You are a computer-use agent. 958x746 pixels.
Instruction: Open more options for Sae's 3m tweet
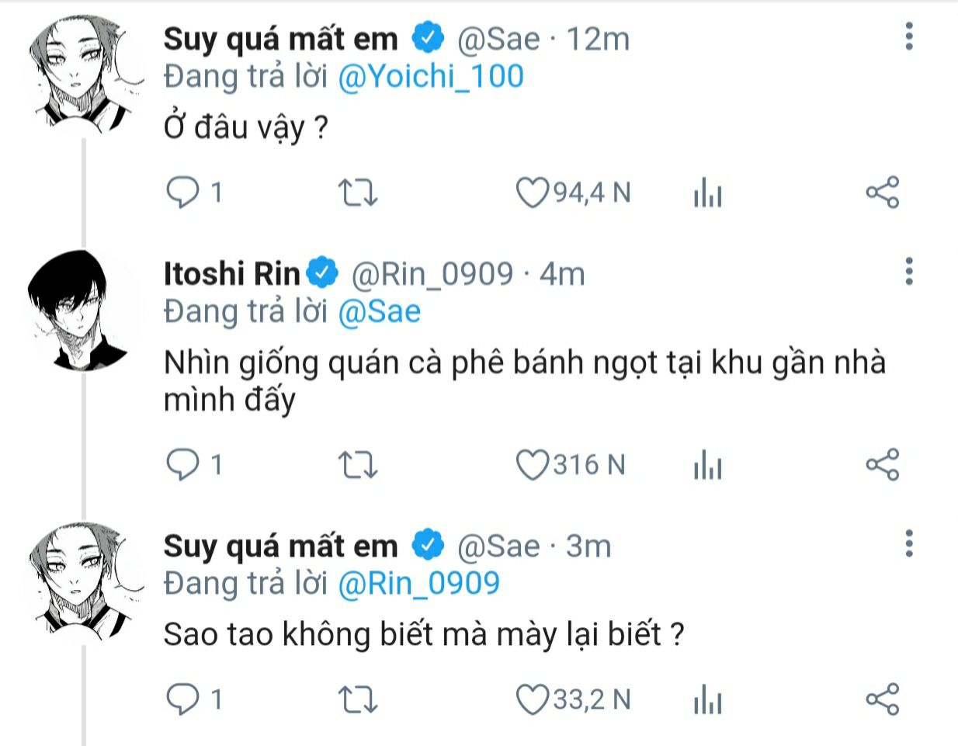pyautogui.click(x=909, y=544)
